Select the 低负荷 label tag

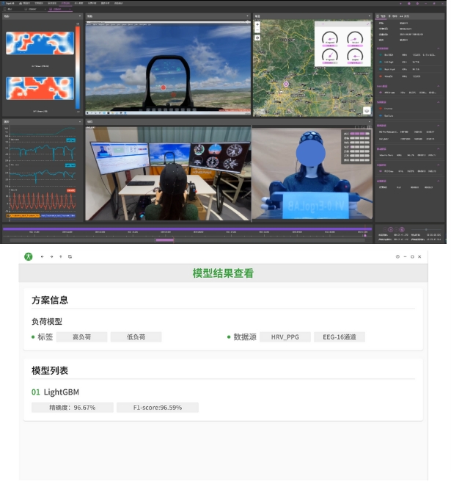136,337
